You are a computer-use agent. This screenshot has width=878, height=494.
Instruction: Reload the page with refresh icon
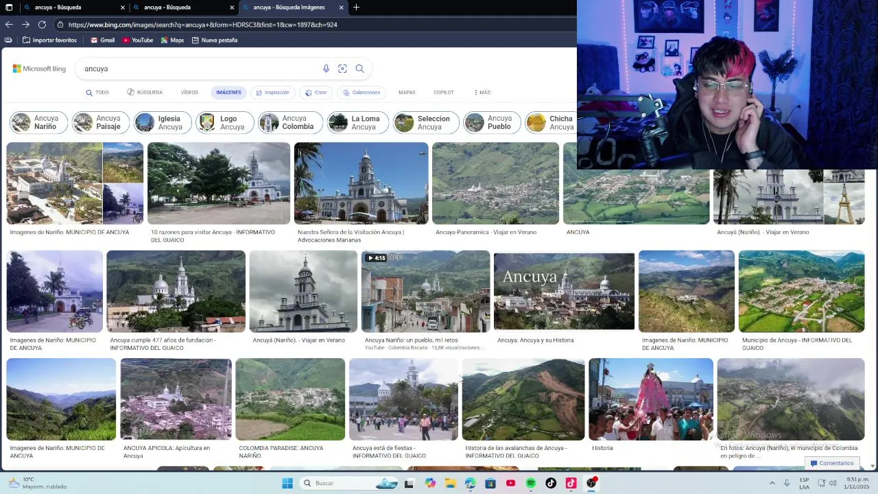coord(42,25)
